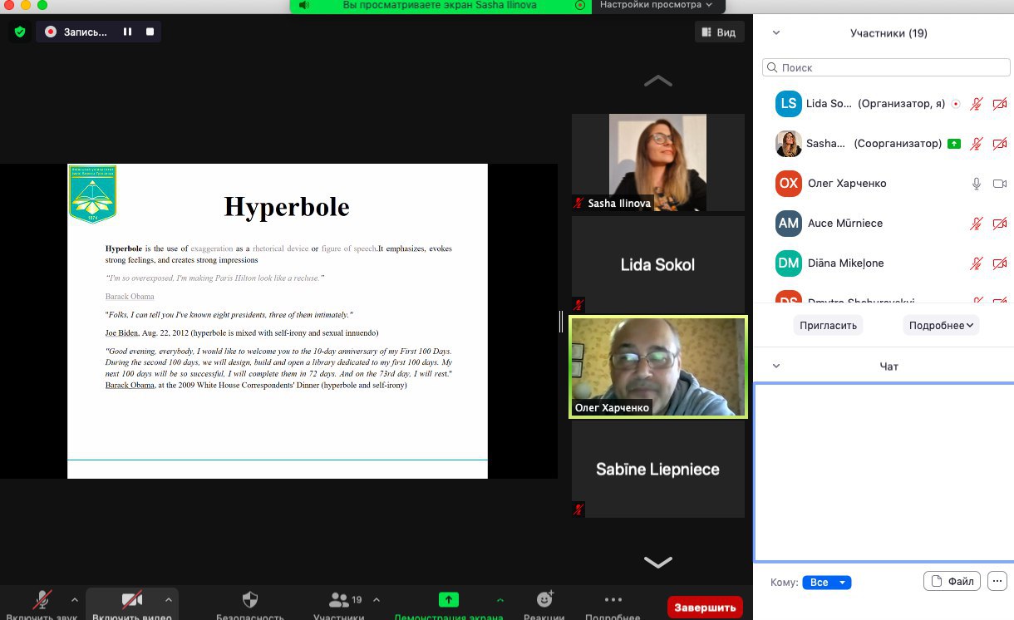This screenshot has width=1014, height=620.
Task: Start camera with Включить видео button
Action: pyautogui.click(x=132, y=605)
